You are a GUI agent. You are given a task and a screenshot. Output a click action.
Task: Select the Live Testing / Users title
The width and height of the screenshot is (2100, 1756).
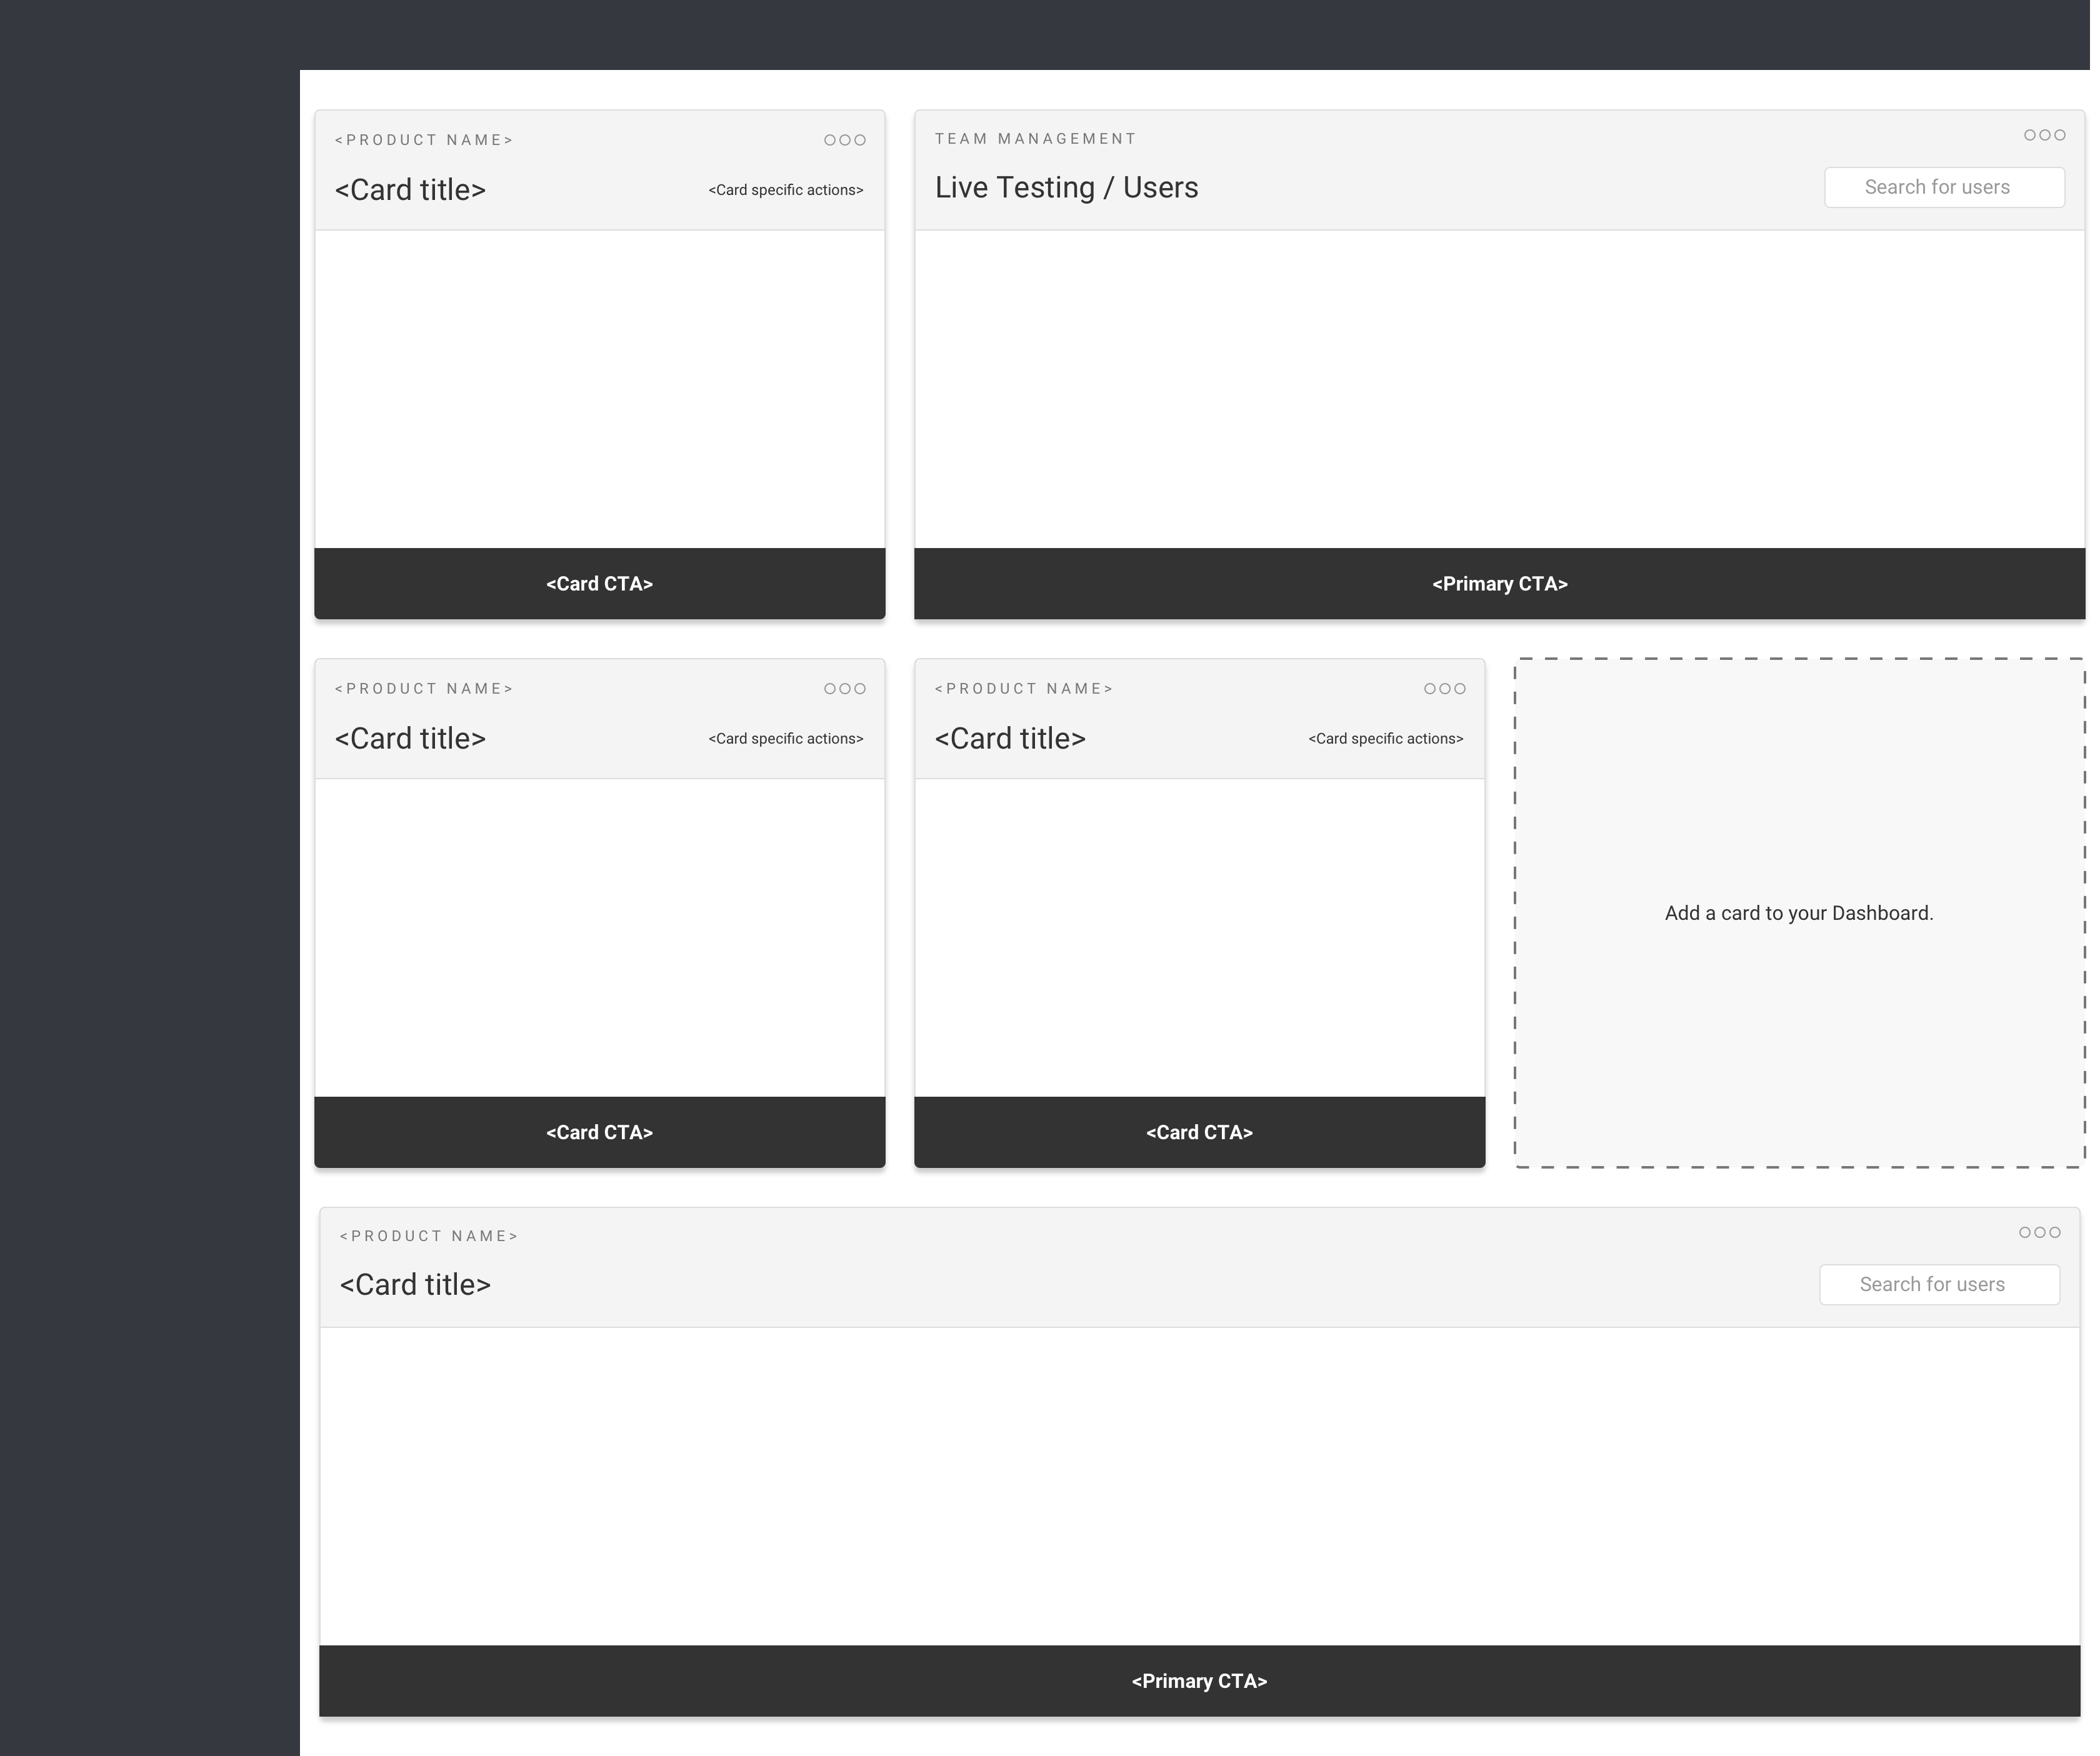pos(1066,188)
